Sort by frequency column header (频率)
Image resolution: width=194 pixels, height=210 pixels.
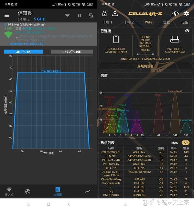click(174, 148)
